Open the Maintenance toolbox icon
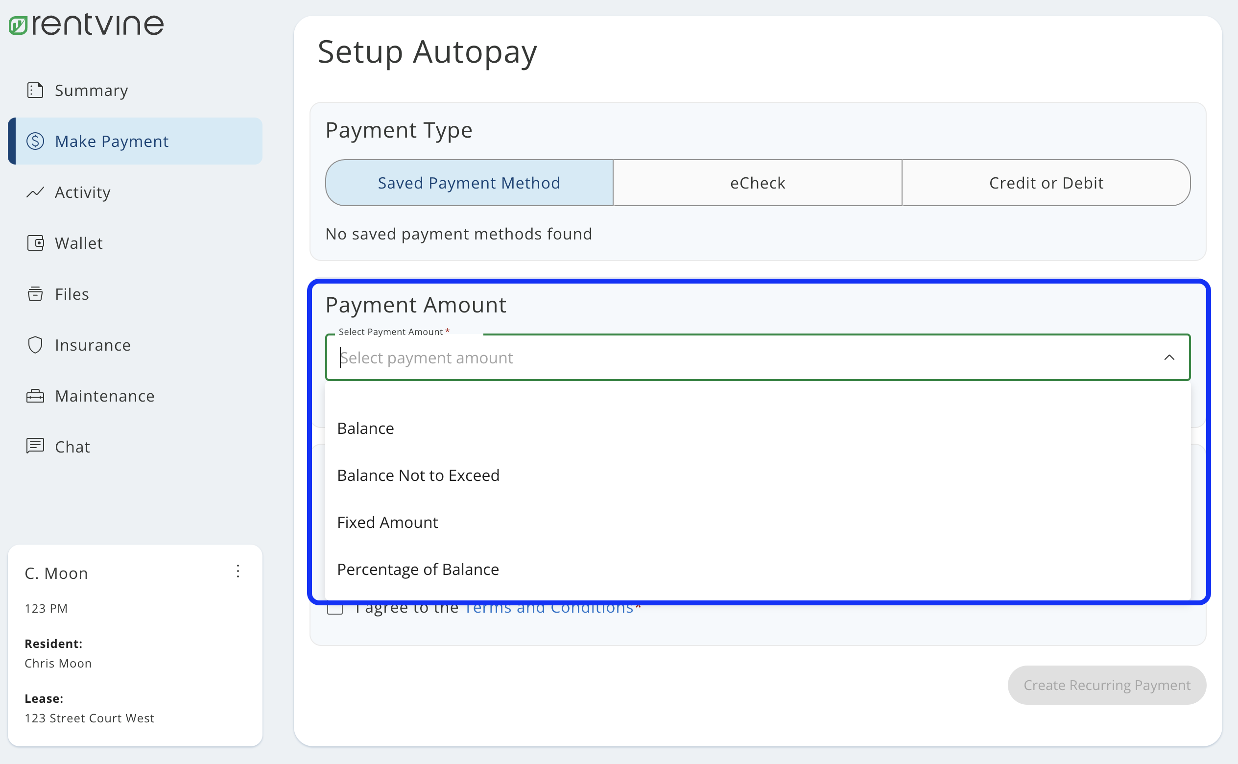This screenshot has width=1238, height=764. [34, 396]
